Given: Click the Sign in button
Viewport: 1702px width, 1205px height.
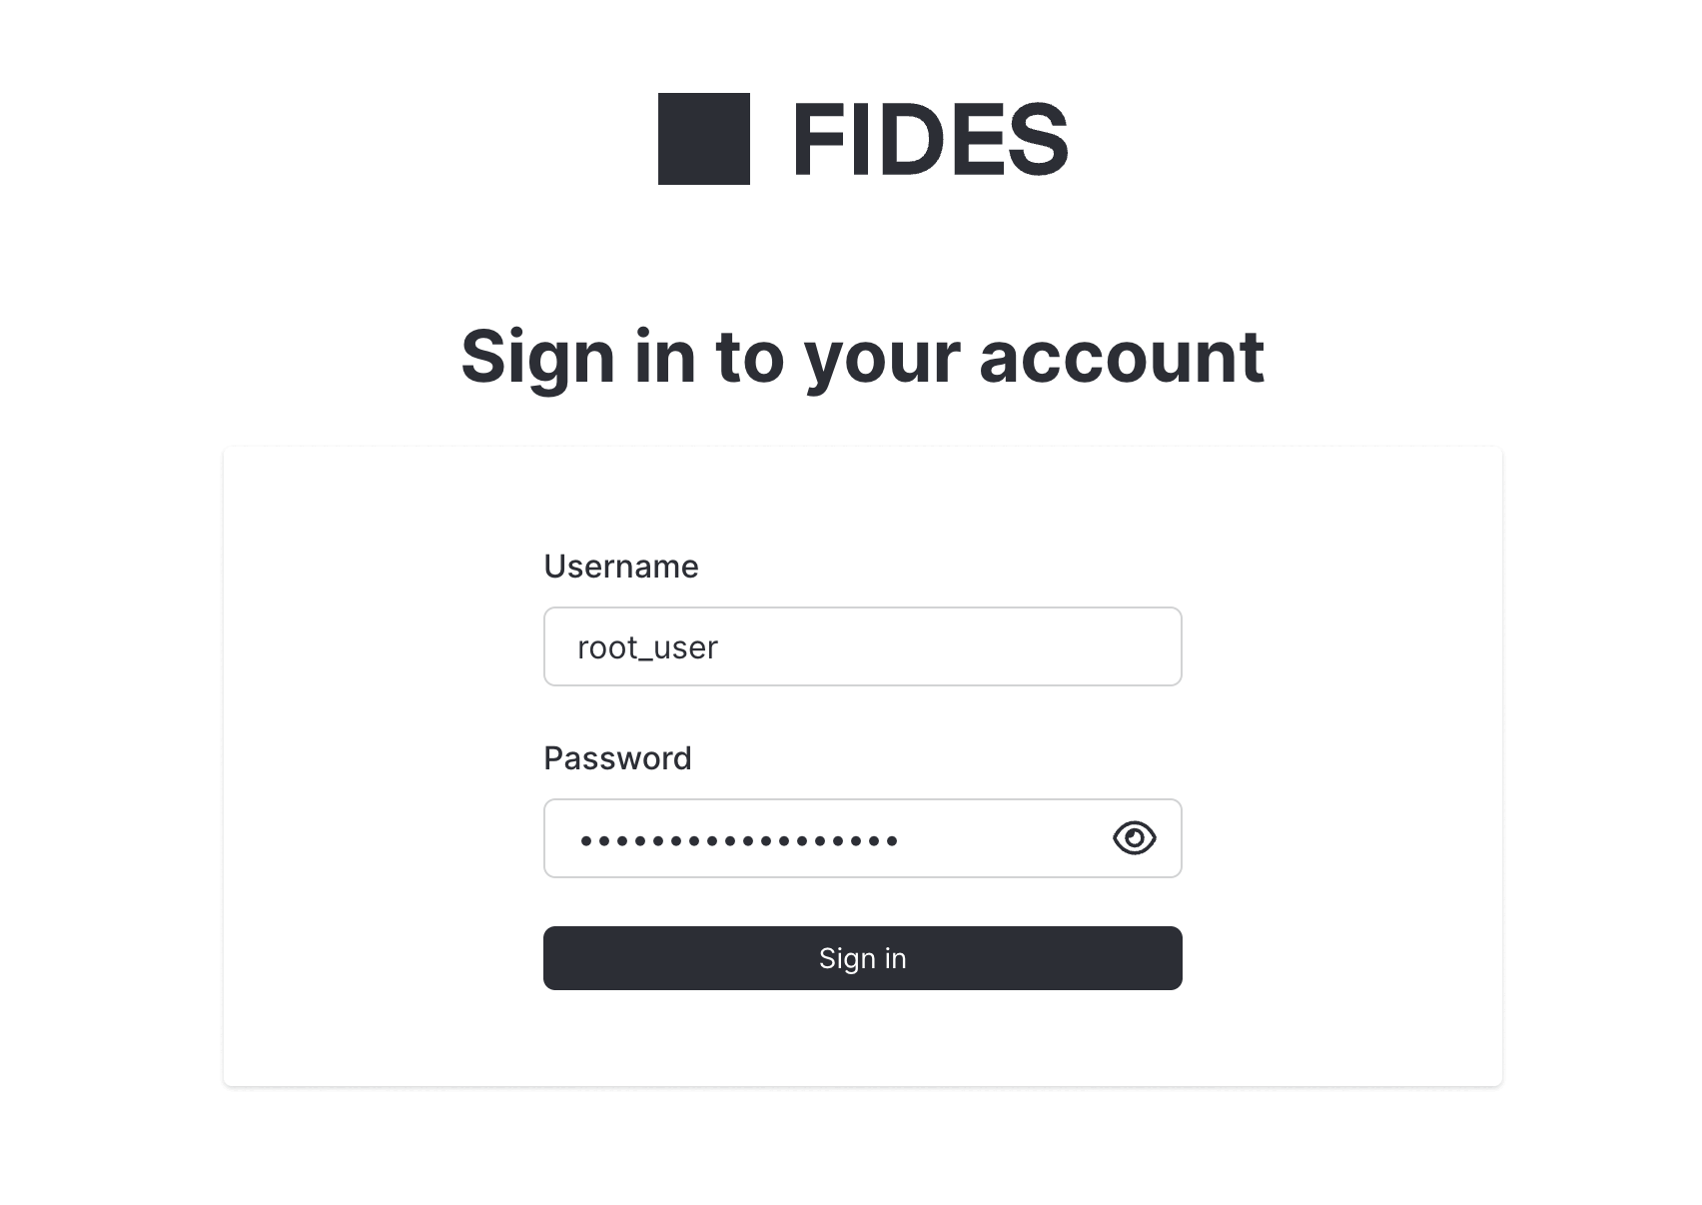Looking at the screenshot, I should pyautogui.click(x=862, y=958).
